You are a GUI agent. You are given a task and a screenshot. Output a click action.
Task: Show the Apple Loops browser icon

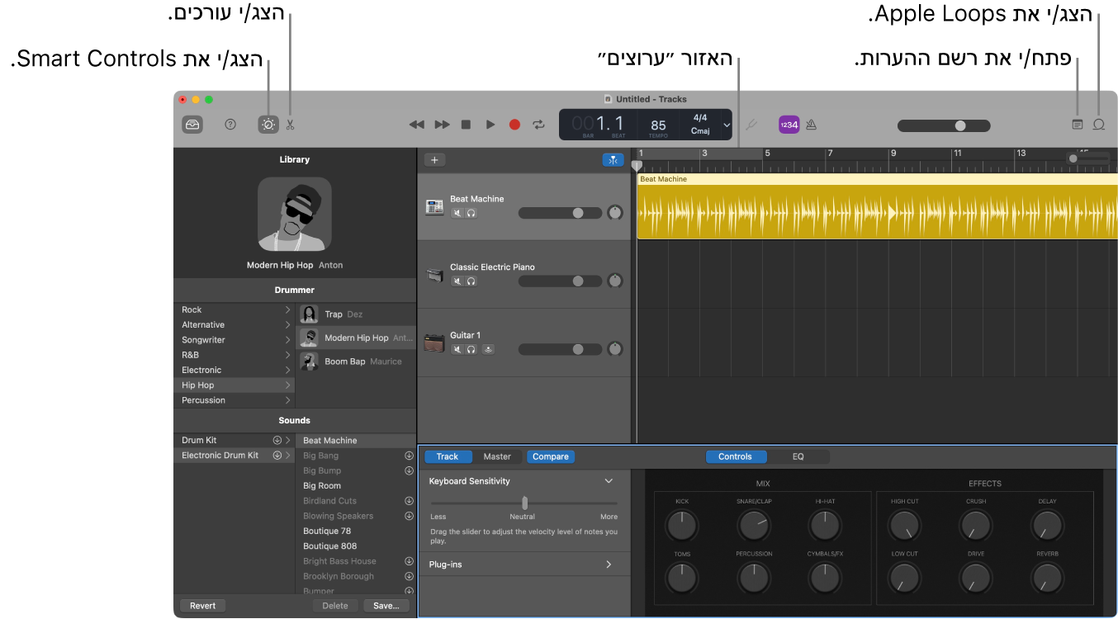(x=1099, y=125)
